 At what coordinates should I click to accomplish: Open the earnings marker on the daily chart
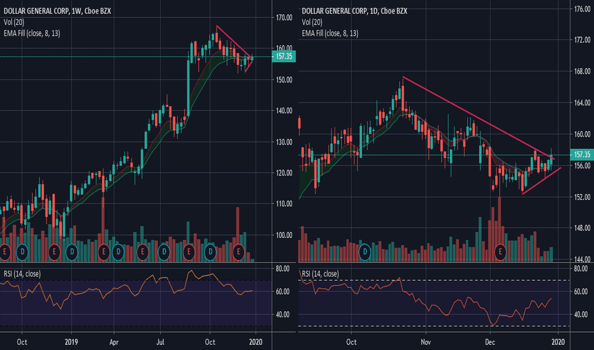click(500, 251)
